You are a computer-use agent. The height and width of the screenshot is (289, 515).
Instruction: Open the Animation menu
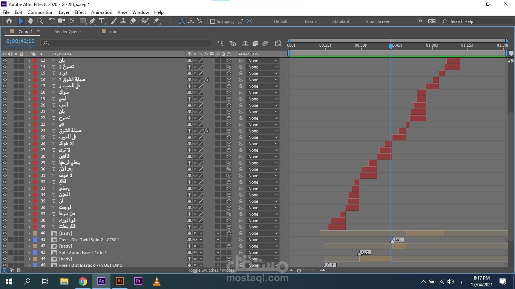pos(102,12)
